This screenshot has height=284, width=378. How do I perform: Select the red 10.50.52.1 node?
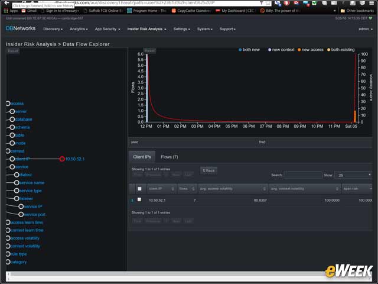point(62,159)
